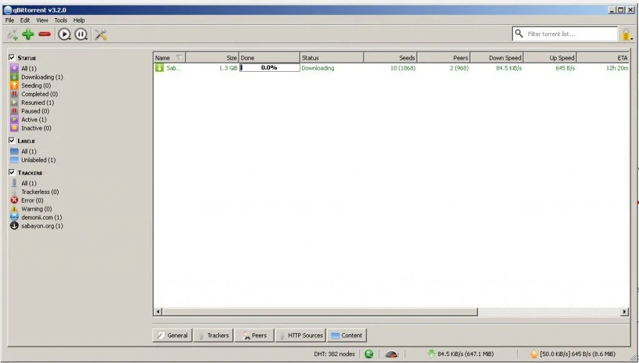Switch to the General tab
The height and width of the screenshot is (363, 639).
(x=172, y=336)
